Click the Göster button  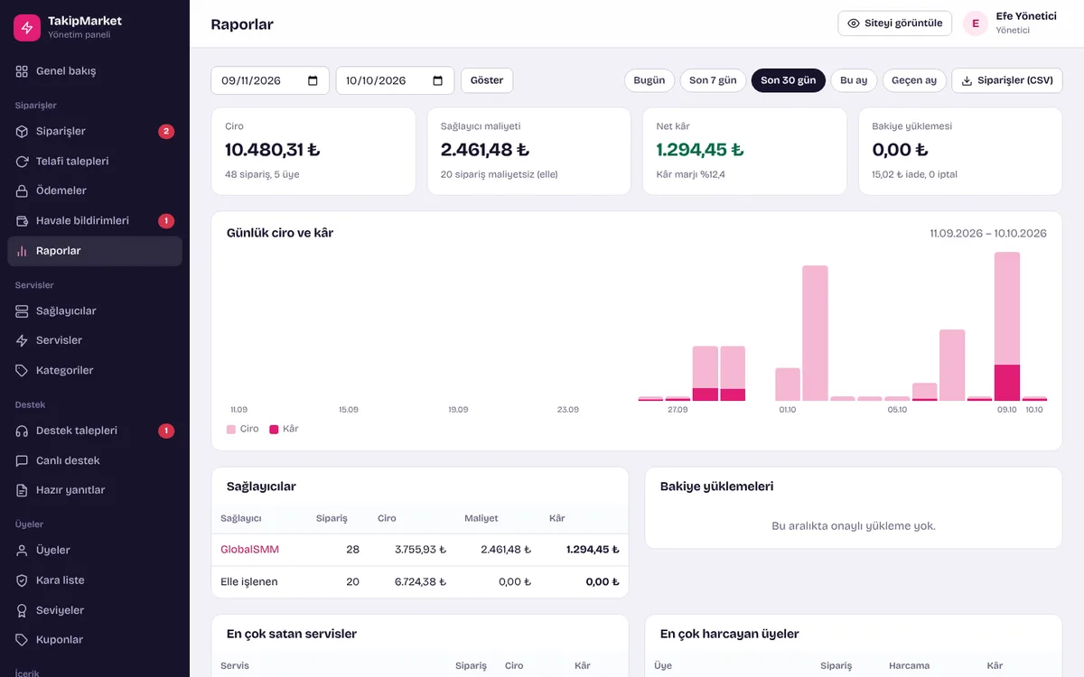[x=487, y=80]
